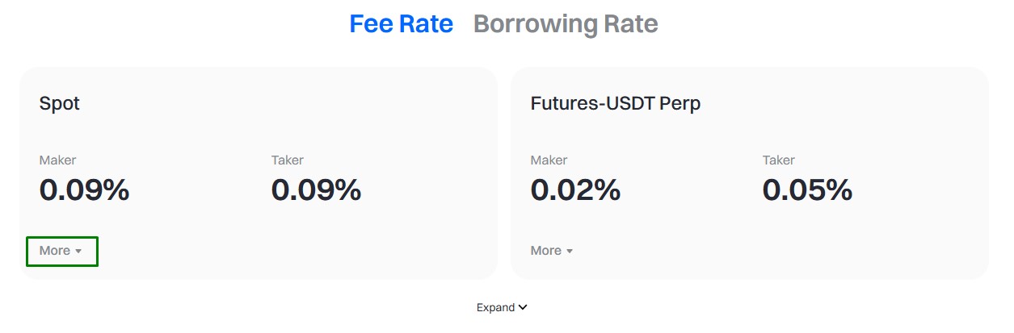Click the Spot Taker 0.09% value

click(316, 190)
